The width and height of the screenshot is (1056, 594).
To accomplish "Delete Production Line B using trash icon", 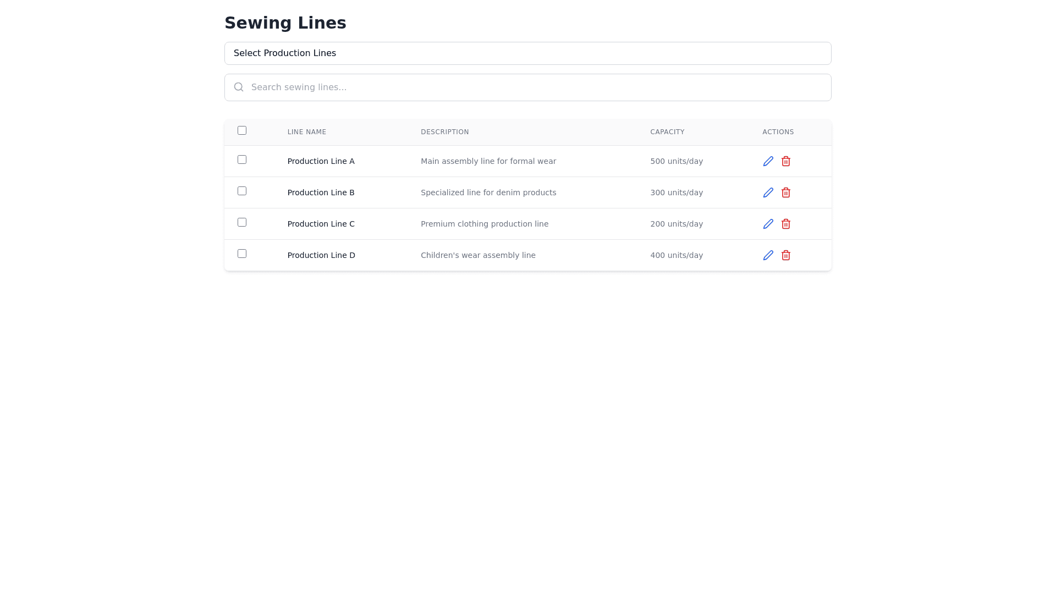I will (x=785, y=193).
